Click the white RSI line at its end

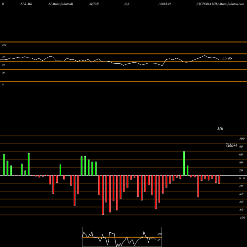click(219, 59)
